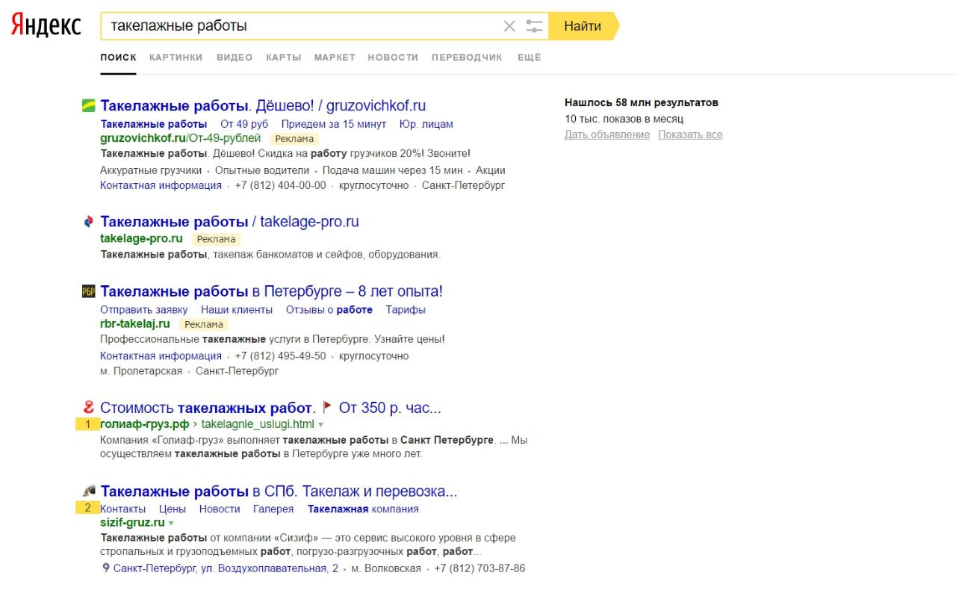Click the Найти search button
Screen dimensions: 956x596
coord(583,26)
